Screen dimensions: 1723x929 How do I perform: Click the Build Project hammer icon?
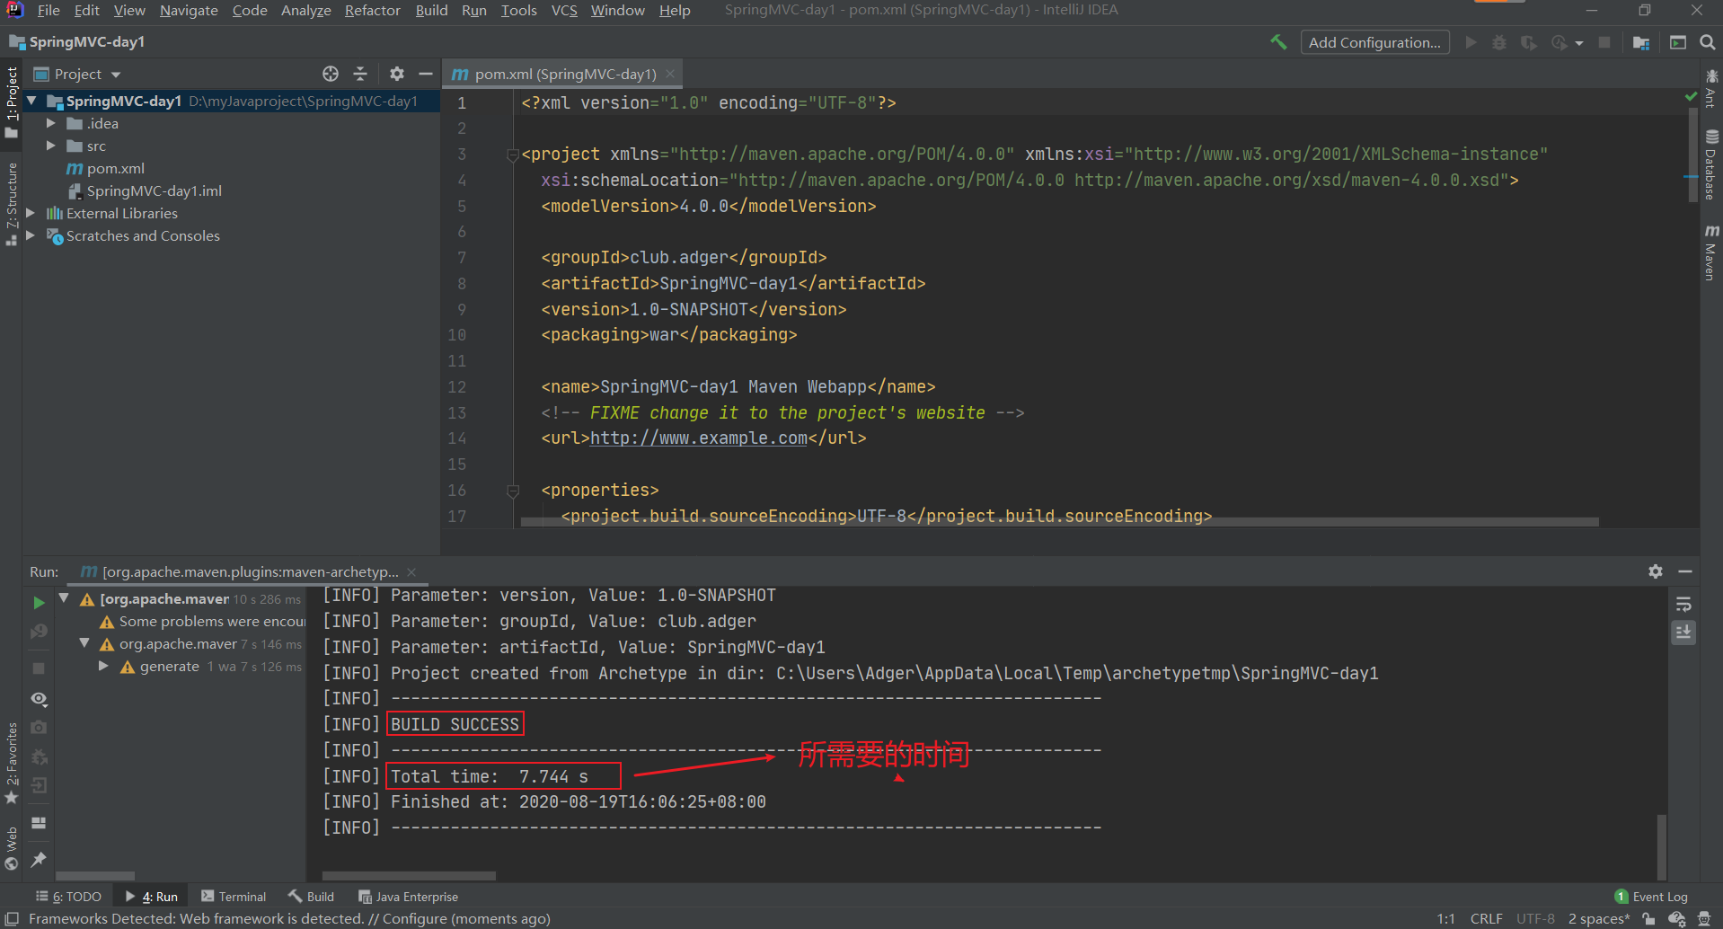[1278, 42]
